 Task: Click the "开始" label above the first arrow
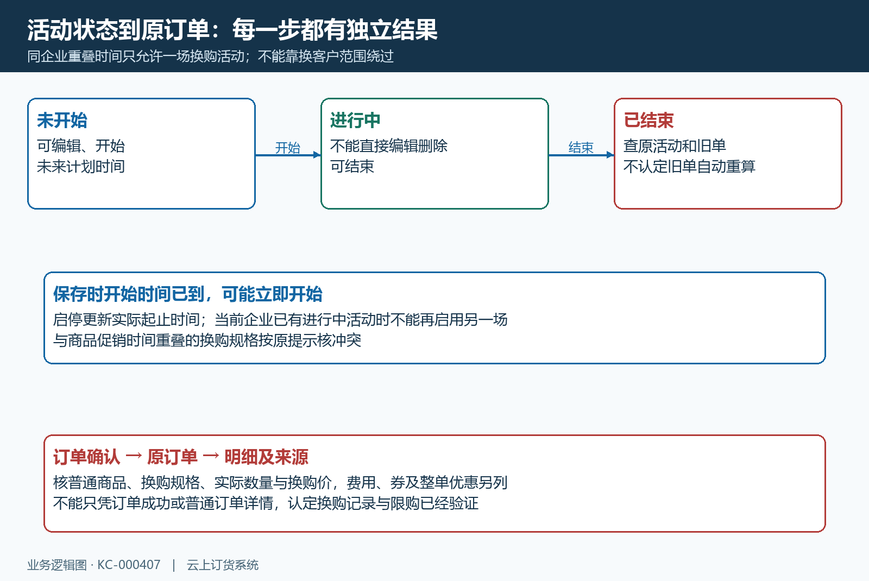(288, 147)
